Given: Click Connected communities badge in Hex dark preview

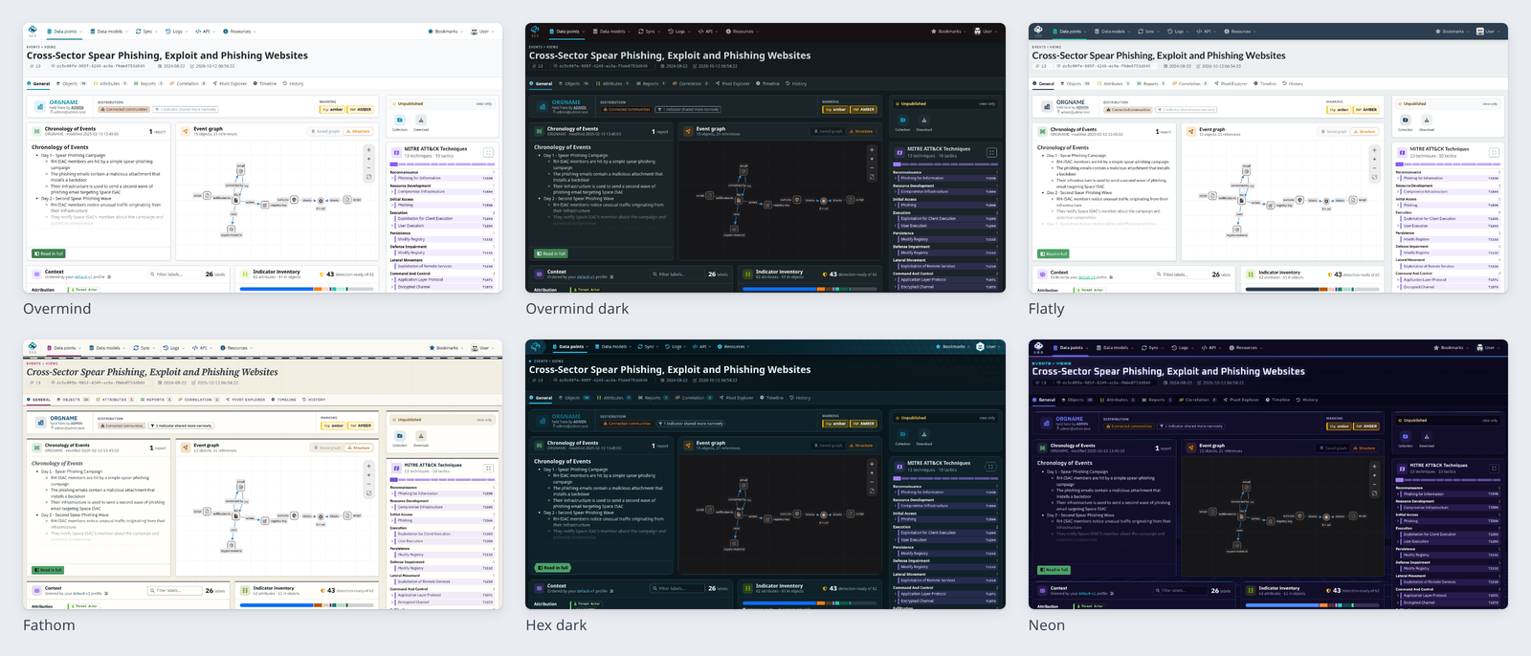Looking at the screenshot, I should (x=626, y=424).
